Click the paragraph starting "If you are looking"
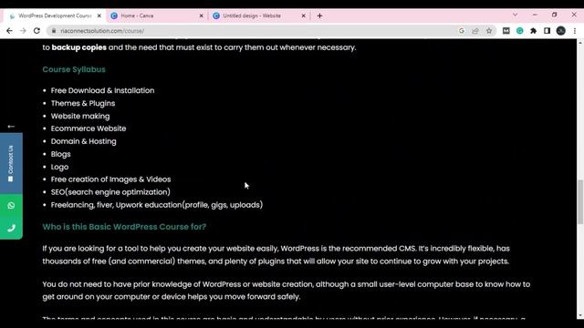The height and width of the screenshot is (328, 584). click(x=276, y=255)
